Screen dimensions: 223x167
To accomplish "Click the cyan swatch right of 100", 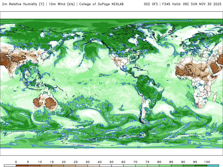I will coord(213,166).
